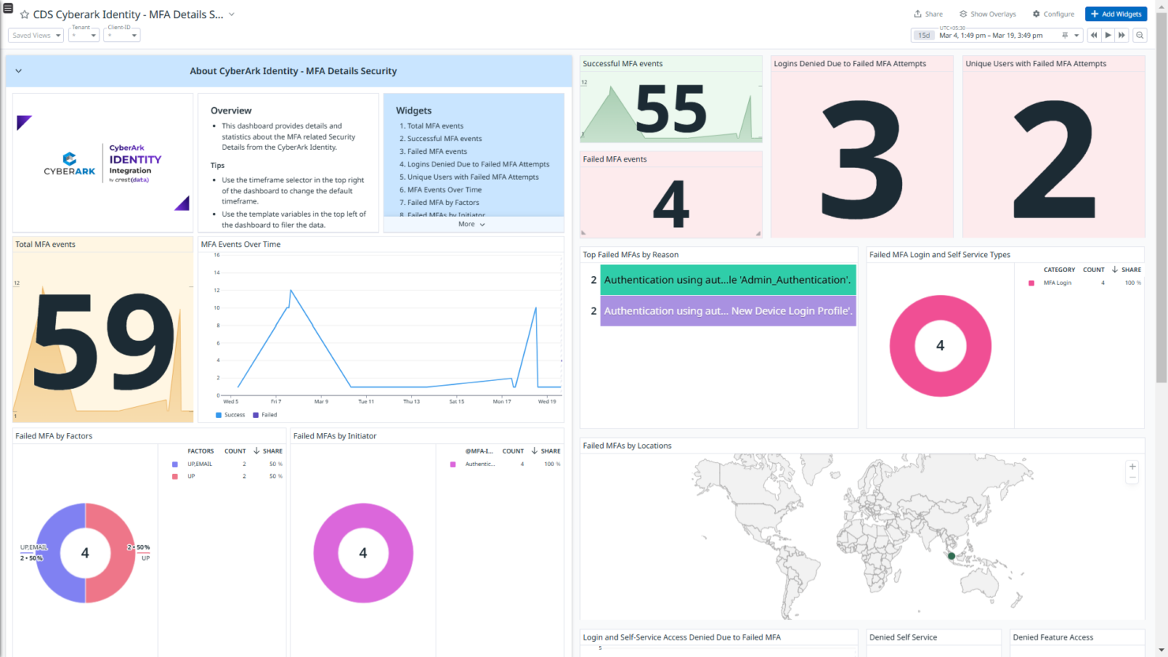Star the dashboard as favorite

click(x=24, y=15)
